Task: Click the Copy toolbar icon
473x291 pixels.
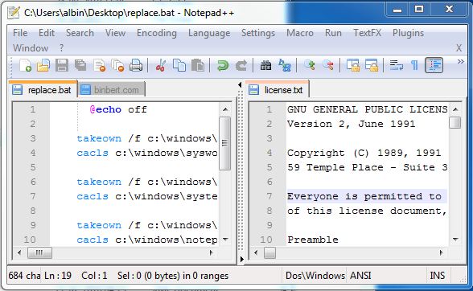Action: 179,65
